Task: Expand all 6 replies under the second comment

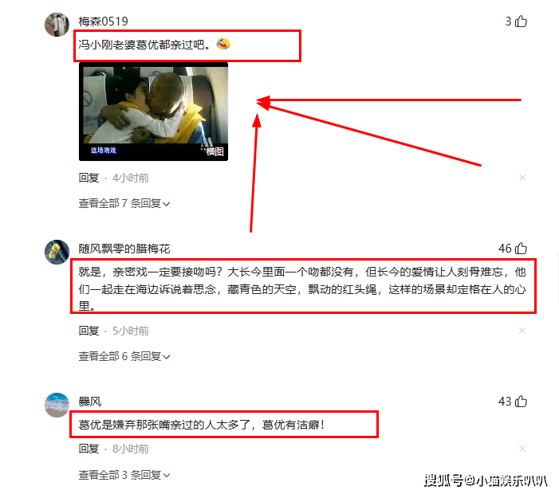Action: pyautogui.click(x=124, y=356)
